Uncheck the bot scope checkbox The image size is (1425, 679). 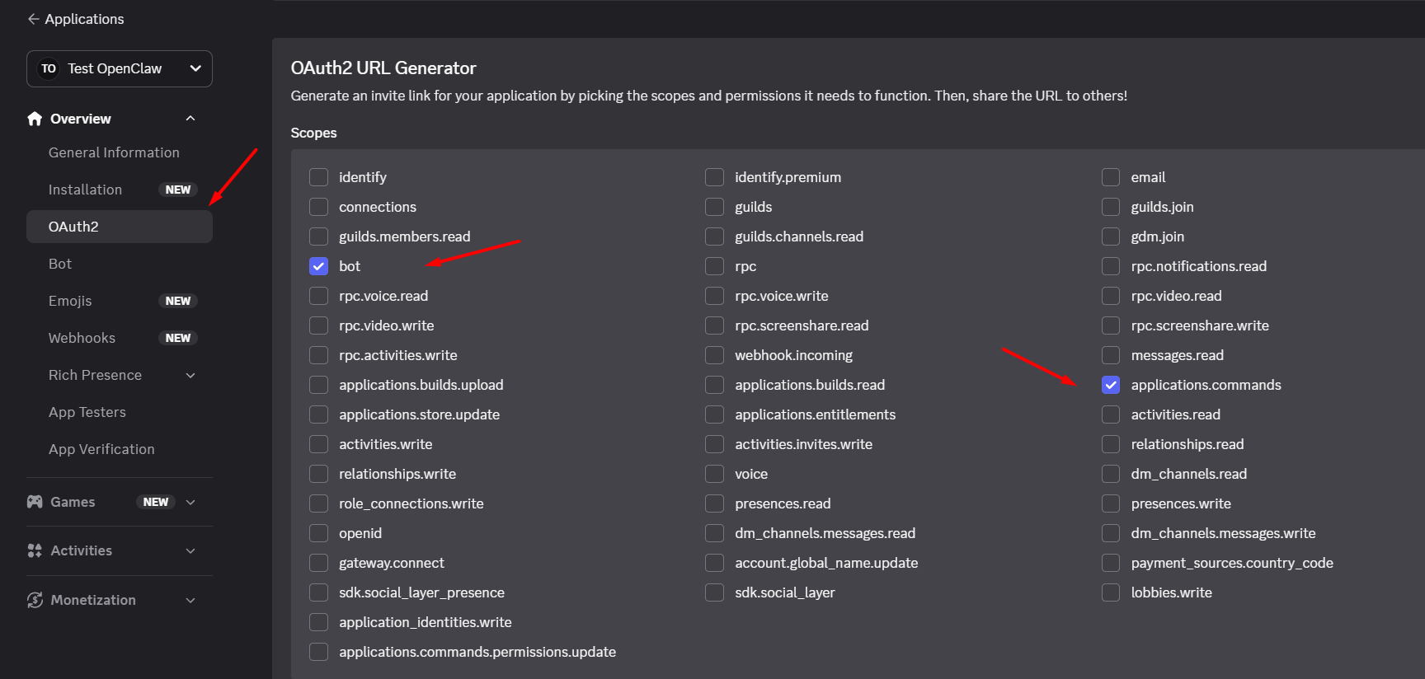[x=318, y=266]
